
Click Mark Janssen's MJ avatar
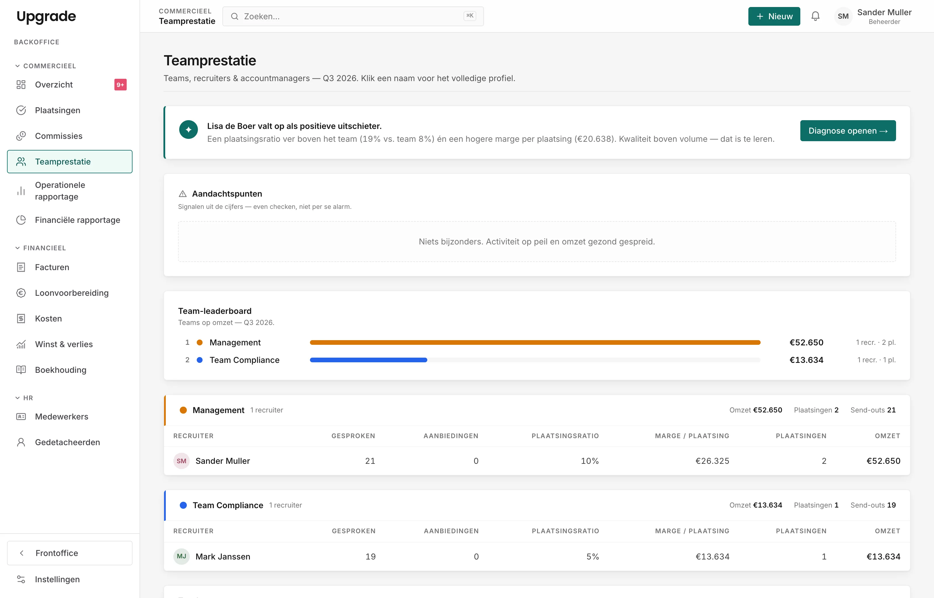coord(182,557)
